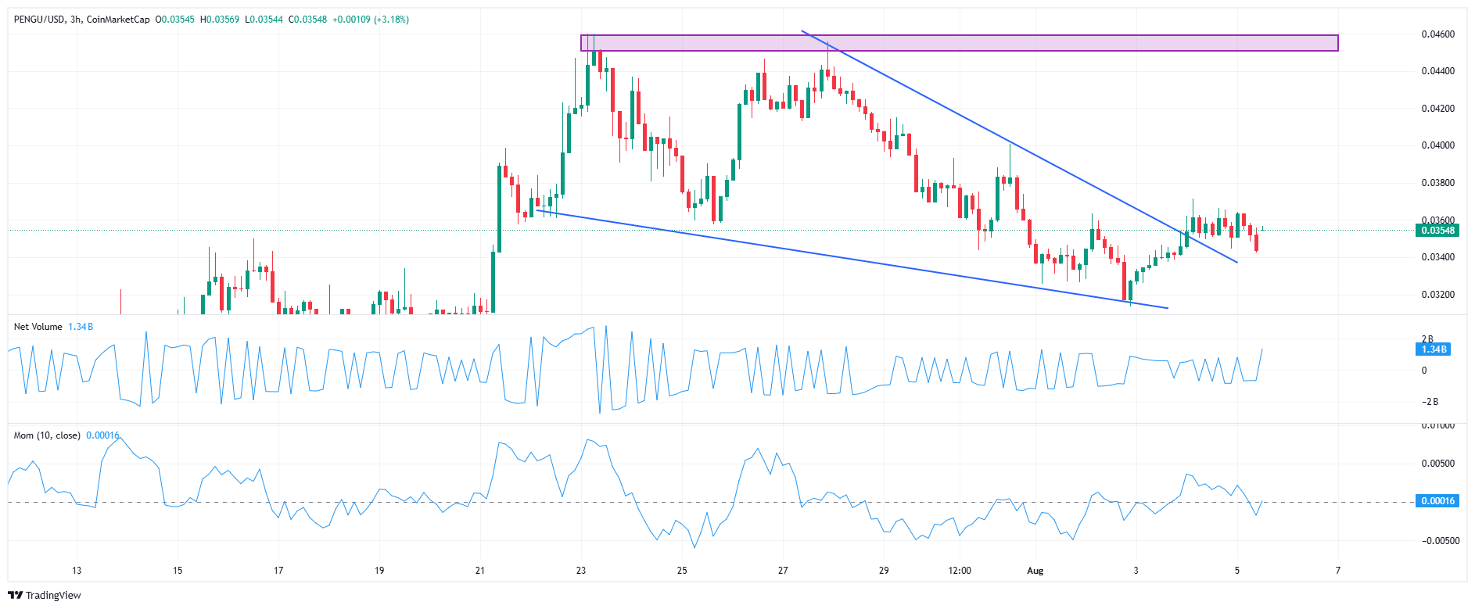Select the upper descending blue trendline

click(1017, 149)
